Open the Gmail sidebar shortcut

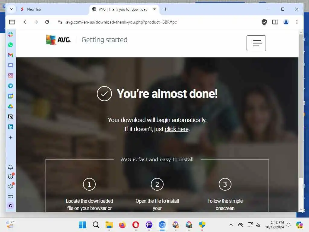11,55
